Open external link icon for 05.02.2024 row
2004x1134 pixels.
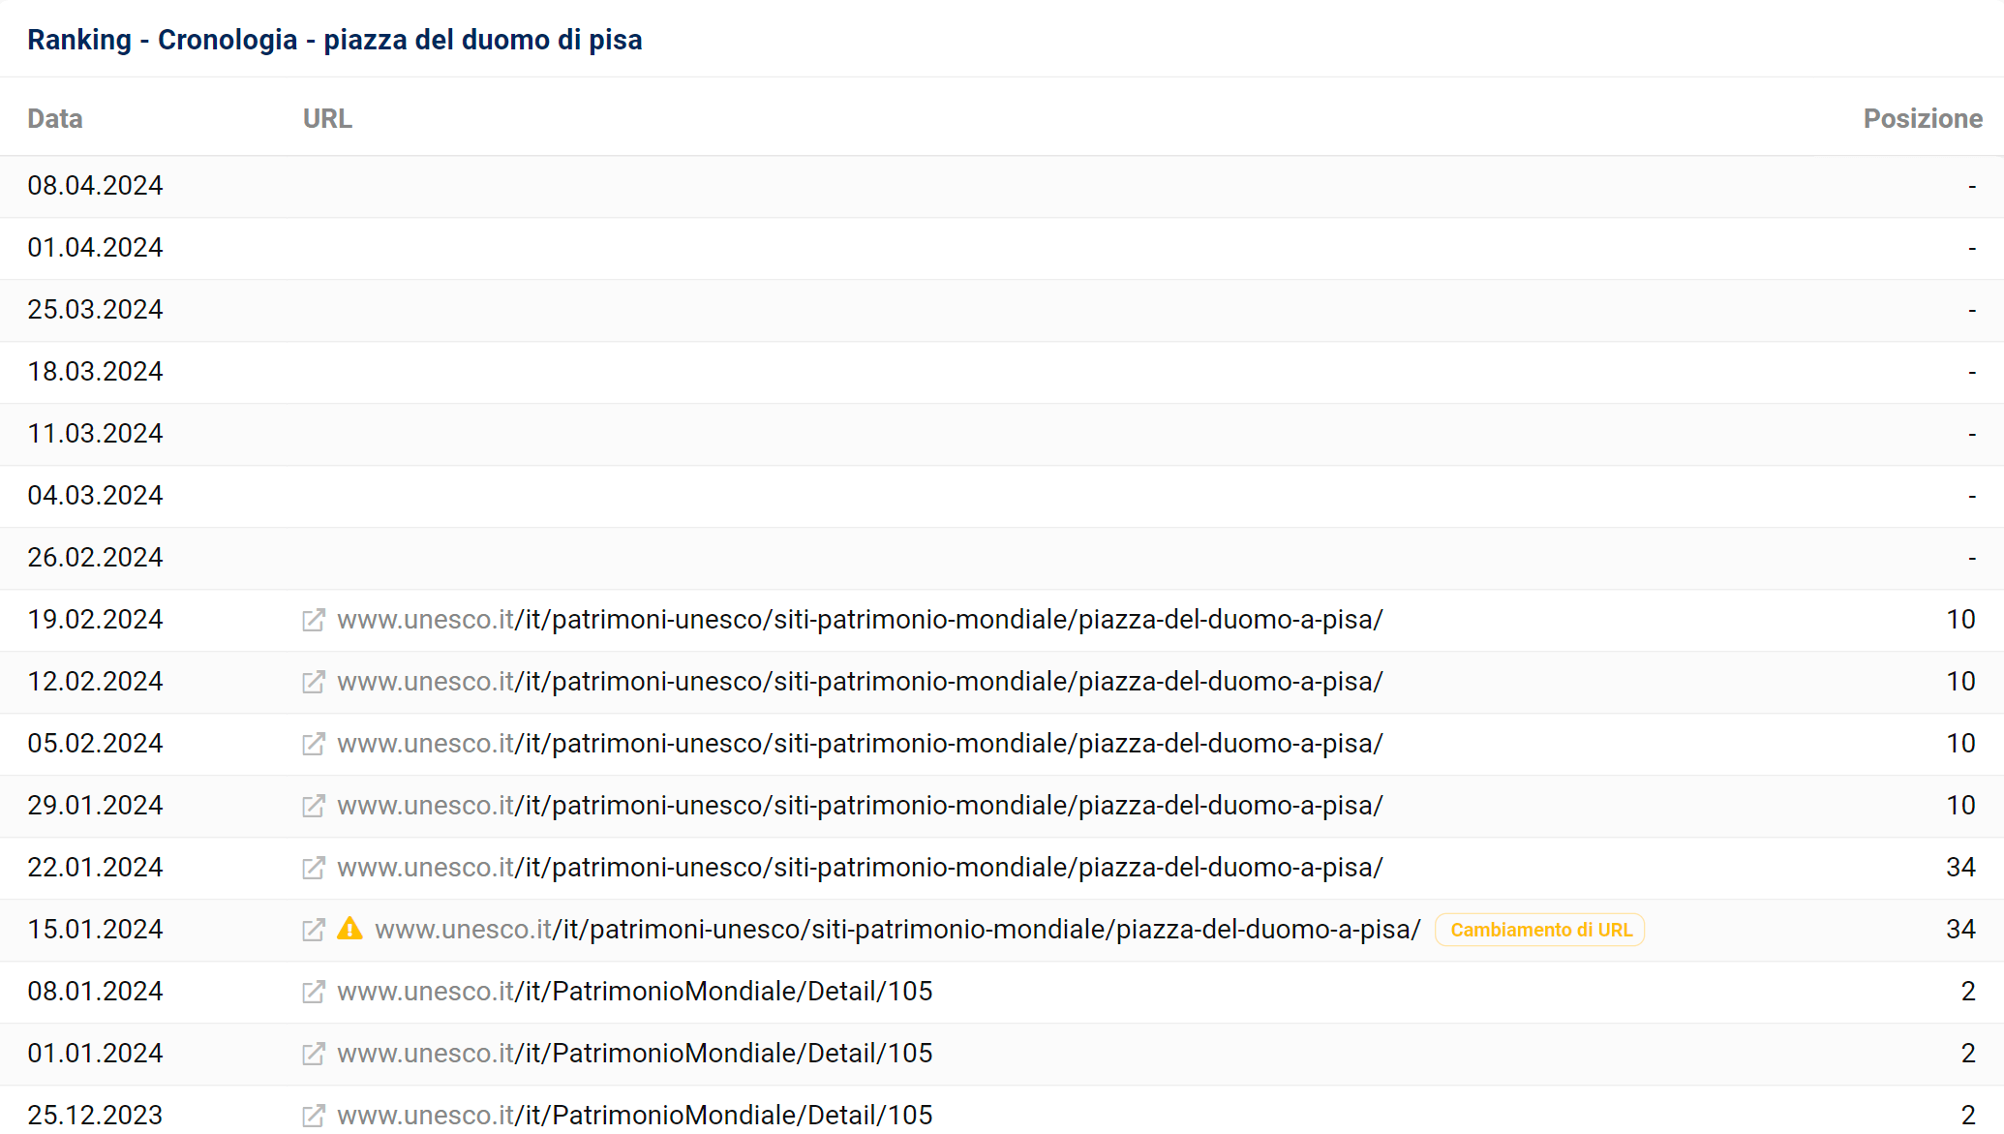(313, 745)
